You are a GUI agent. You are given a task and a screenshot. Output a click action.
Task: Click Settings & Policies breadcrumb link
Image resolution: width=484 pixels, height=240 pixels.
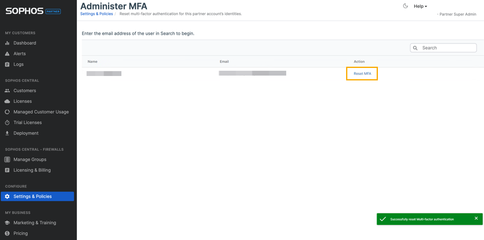(x=96, y=14)
